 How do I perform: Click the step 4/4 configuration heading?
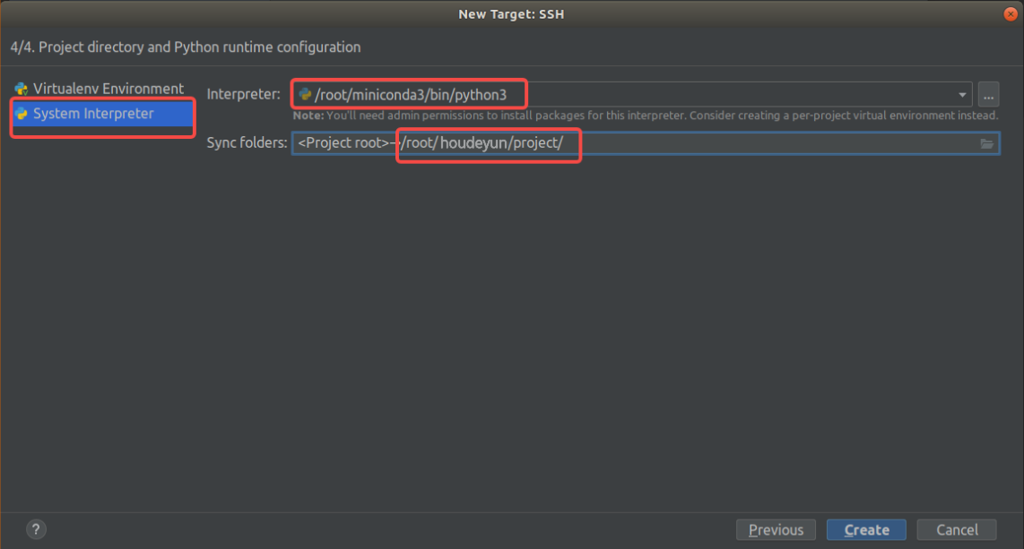tap(186, 47)
